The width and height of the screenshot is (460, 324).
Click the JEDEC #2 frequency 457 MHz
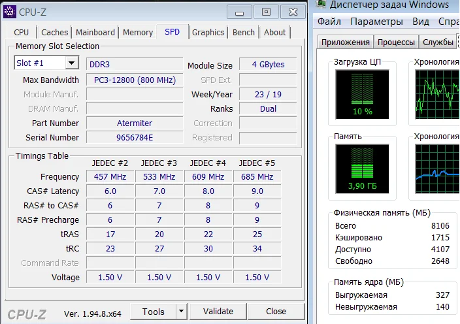(x=110, y=177)
